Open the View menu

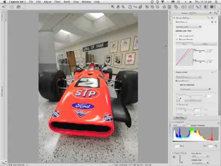[x=76, y=2]
